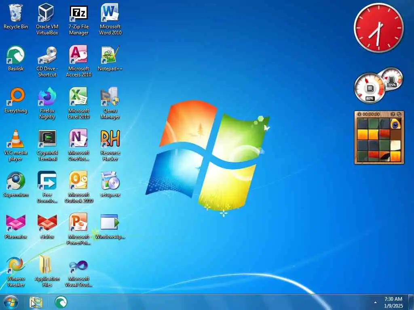Select the CD Drive - Shortcut icon
This screenshot has width=414, height=310.
click(x=47, y=61)
